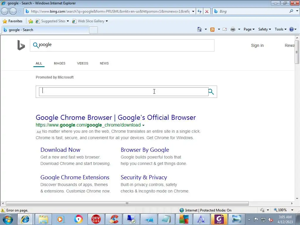
Task: Click the magnifier in the top Bing search box
Action: [x=36, y=45]
